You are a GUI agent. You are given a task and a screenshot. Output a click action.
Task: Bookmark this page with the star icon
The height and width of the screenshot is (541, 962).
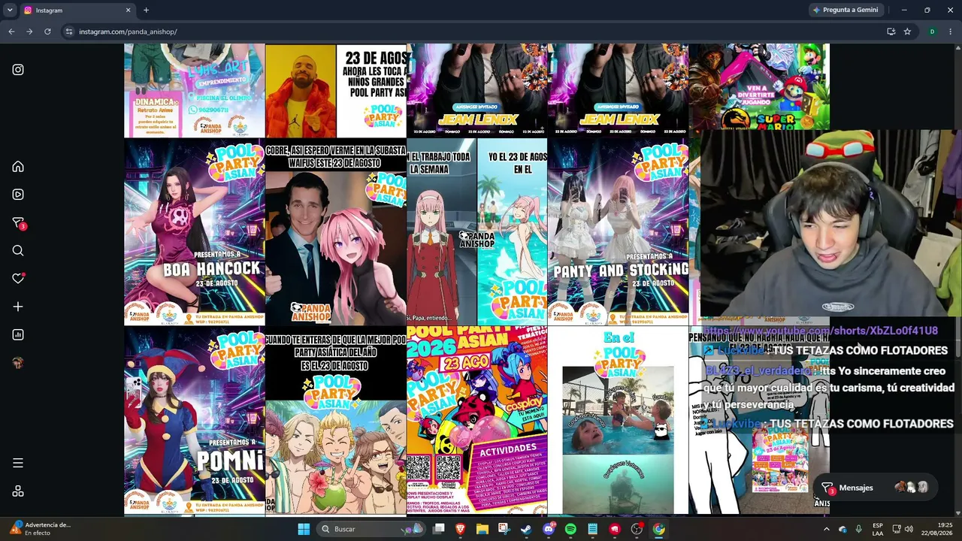click(907, 32)
